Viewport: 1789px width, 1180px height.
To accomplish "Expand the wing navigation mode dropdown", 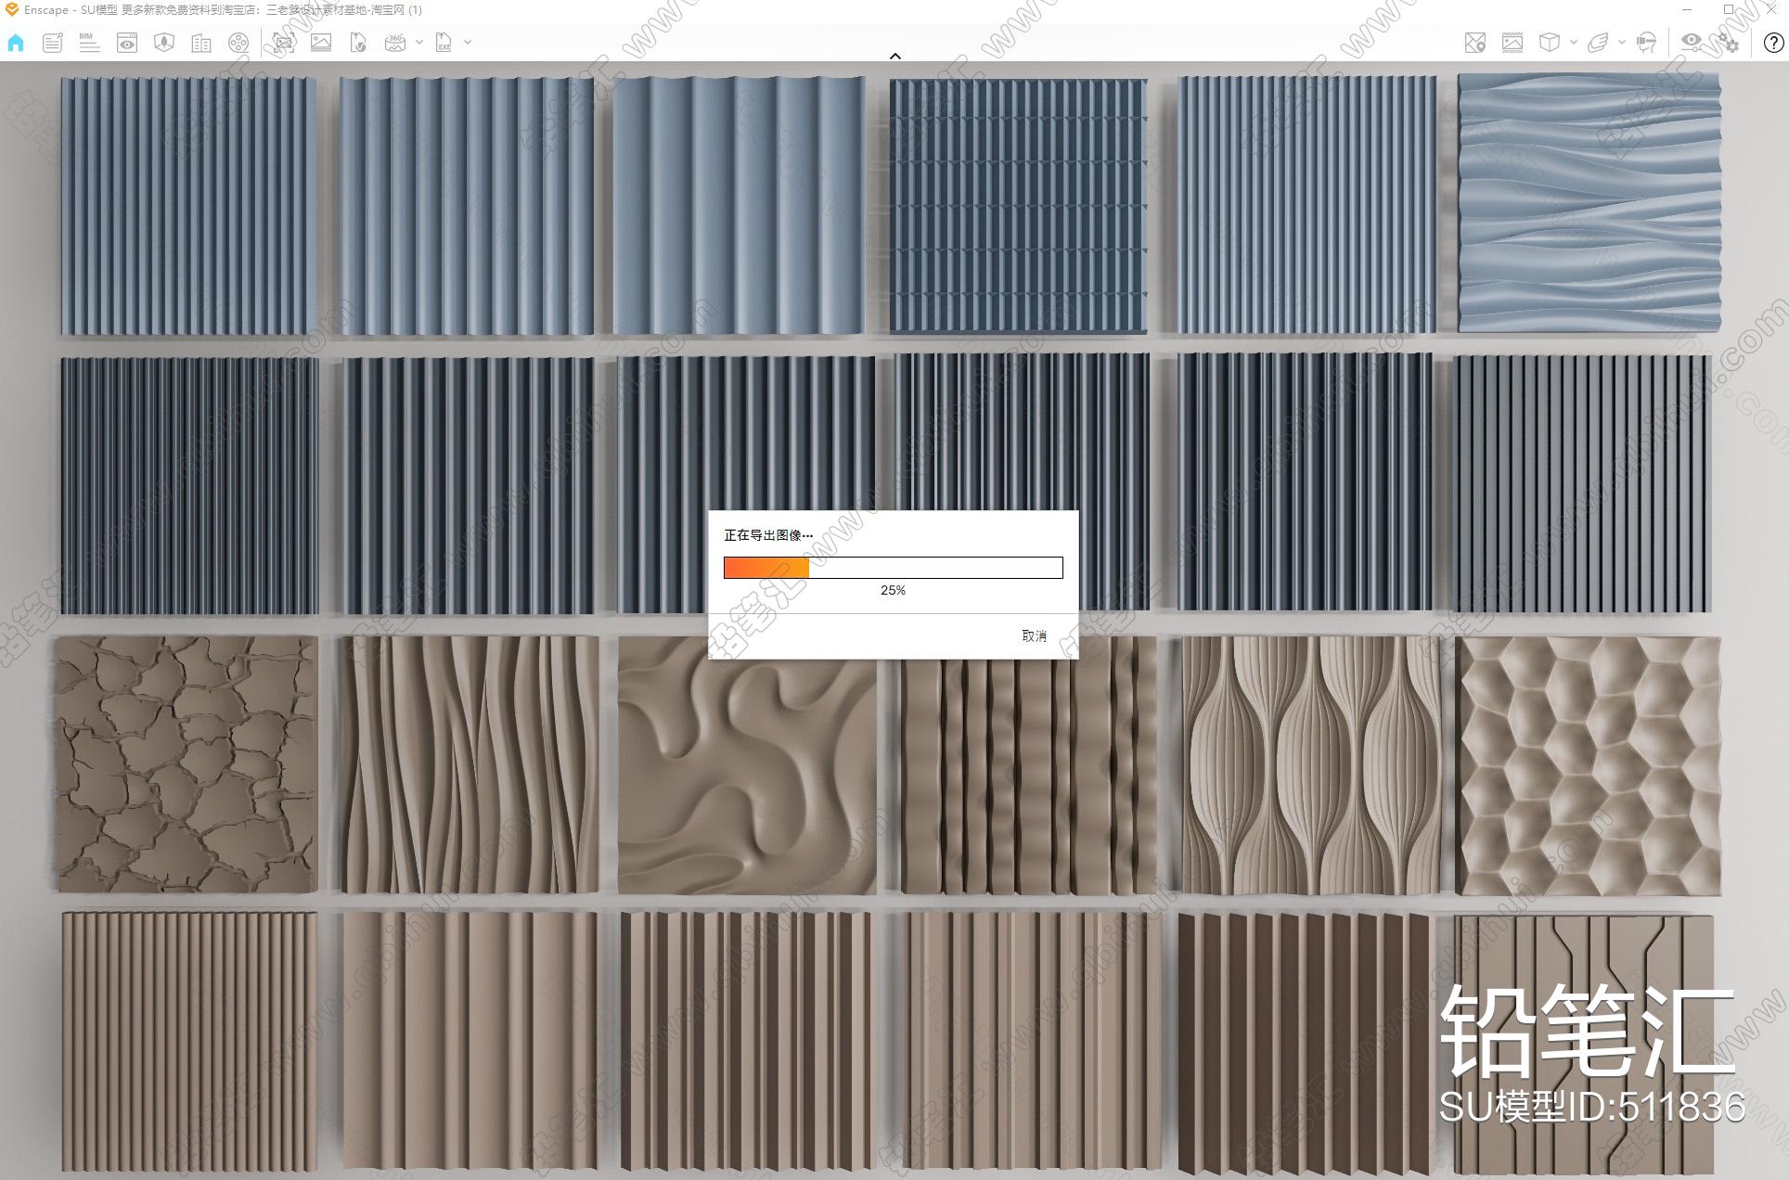I will point(1622,43).
